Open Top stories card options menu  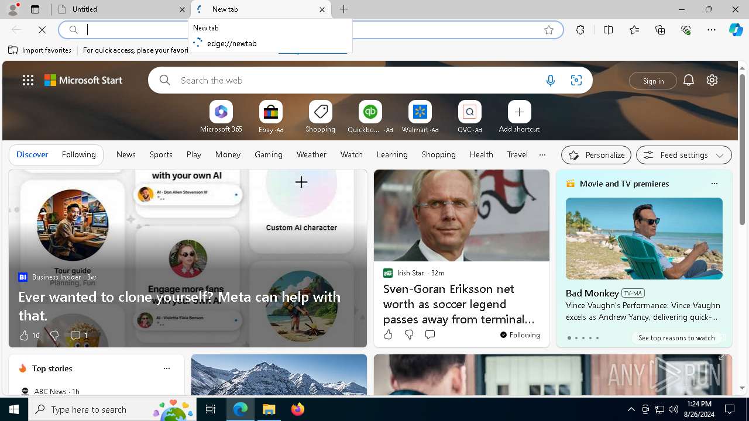coord(167,368)
